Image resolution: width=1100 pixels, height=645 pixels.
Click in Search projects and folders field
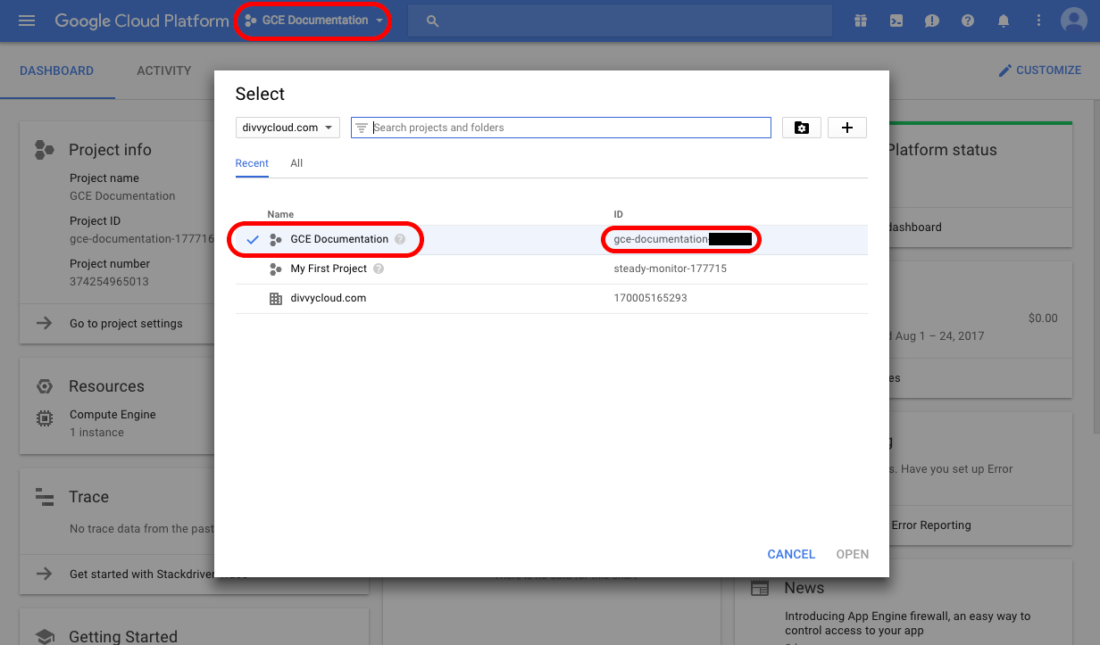click(561, 128)
